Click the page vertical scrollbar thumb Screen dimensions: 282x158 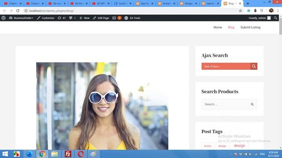click(280, 26)
